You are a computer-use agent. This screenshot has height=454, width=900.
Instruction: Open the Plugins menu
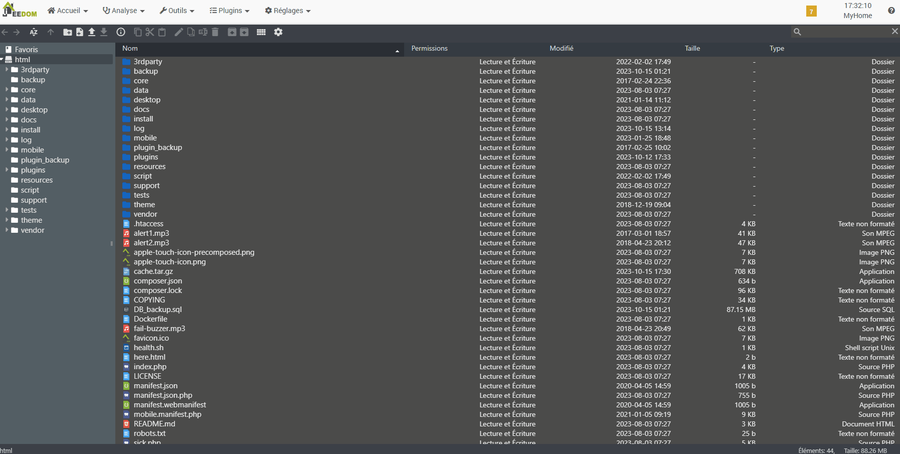pyautogui.click(x=229, y=11)
